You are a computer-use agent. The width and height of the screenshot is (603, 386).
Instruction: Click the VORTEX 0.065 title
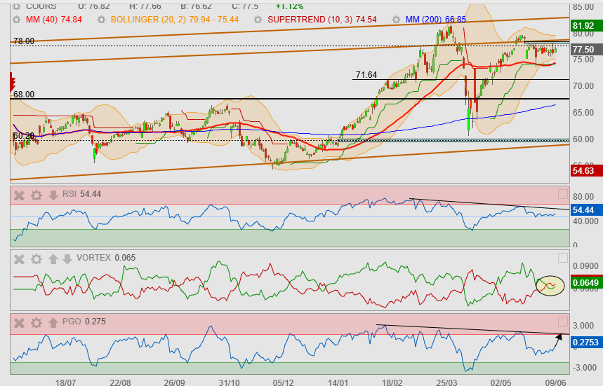pos(106,258)
